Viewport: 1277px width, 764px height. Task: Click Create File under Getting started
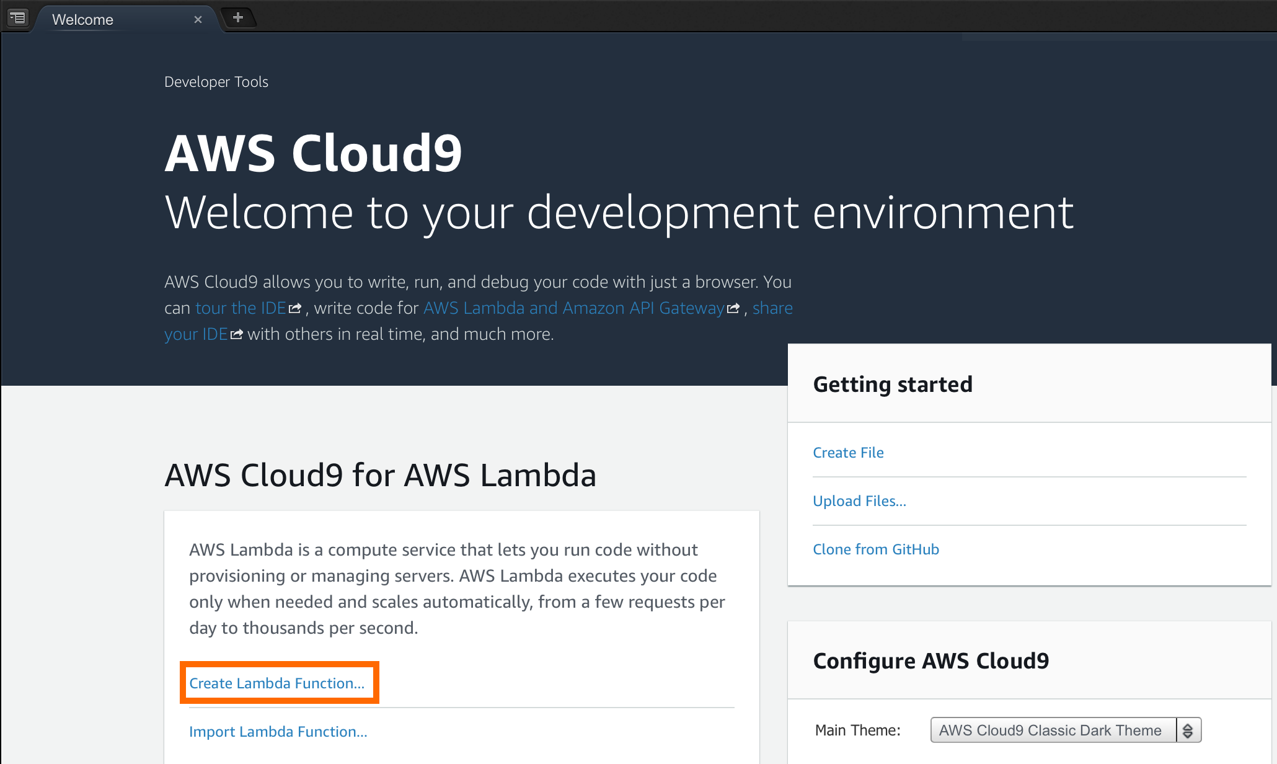pos(848,452)
